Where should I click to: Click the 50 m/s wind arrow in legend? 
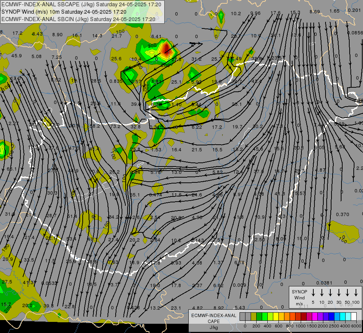347,293
